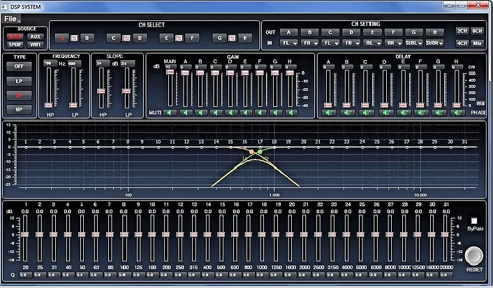Toggle link icon between channels A and B
Image resolution: width=493 pixels, height=288 pixels.
pos(74,38)
